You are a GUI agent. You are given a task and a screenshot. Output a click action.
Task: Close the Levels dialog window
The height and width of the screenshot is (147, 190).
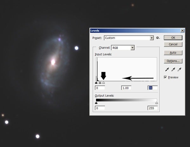coord(182,30)
